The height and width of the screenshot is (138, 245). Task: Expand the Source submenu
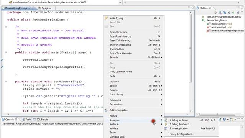point(134,86)
